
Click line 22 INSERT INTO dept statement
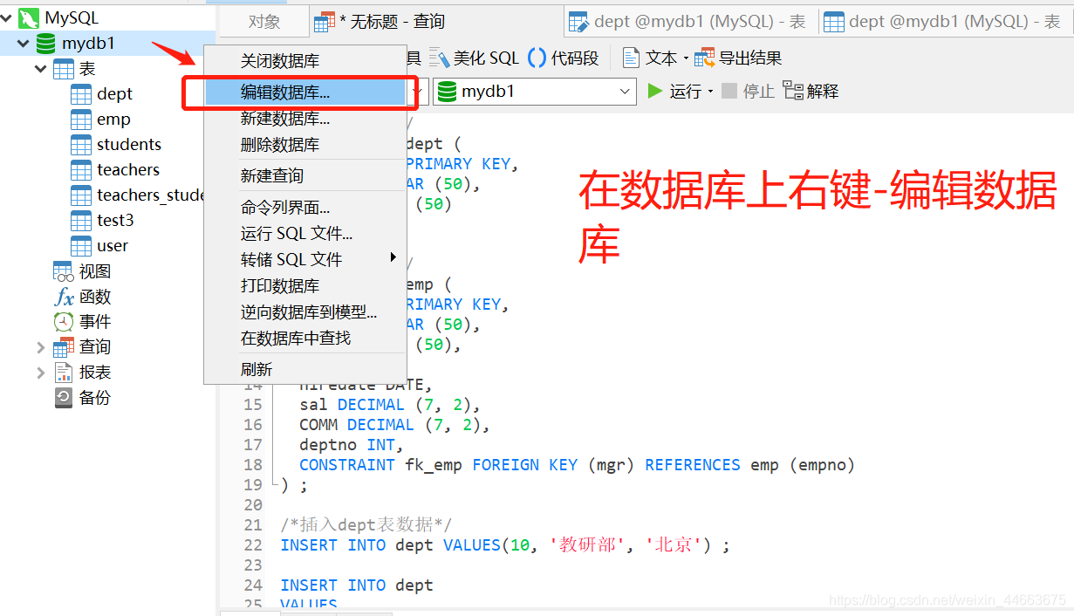coord(504,544)
